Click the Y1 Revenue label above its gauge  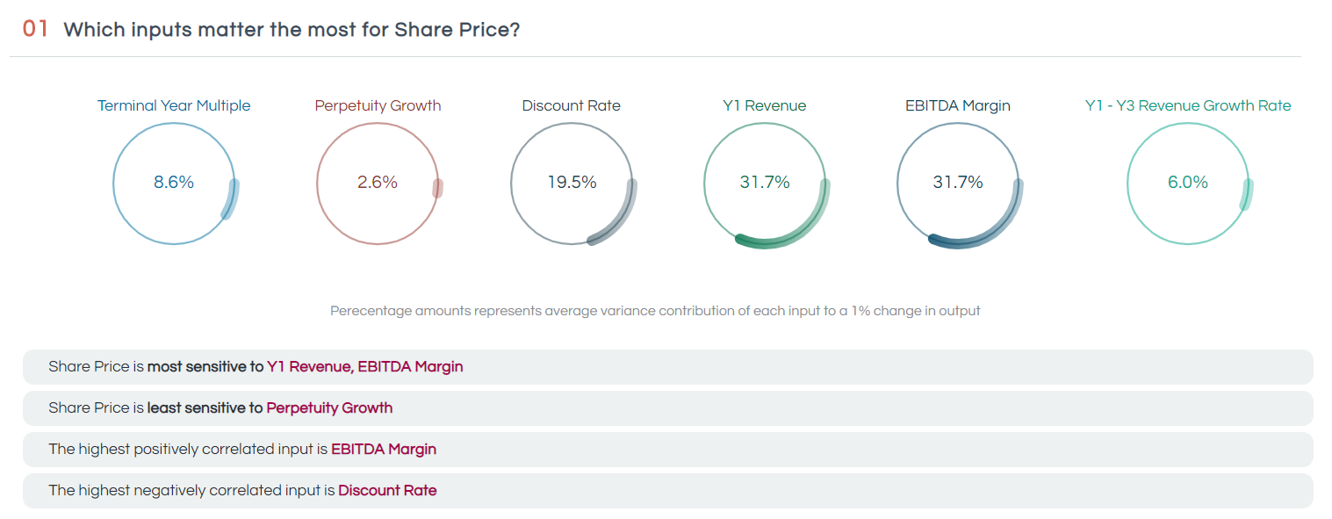(x=764, y=105)
